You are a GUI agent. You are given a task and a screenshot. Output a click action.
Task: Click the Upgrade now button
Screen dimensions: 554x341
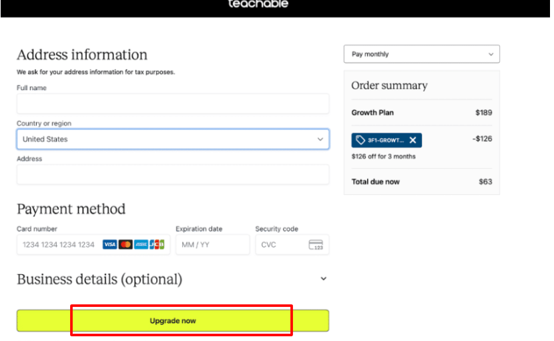[173, 321]
